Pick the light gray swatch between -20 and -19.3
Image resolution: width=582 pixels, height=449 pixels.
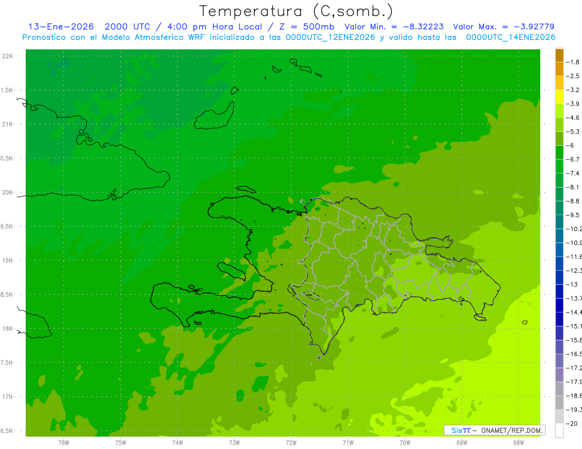tap(559, 417)
